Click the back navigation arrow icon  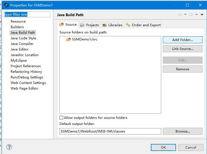coord(180,15)
